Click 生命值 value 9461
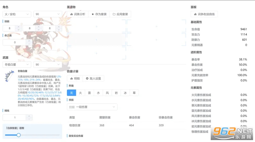 click(x=244, y=29)
